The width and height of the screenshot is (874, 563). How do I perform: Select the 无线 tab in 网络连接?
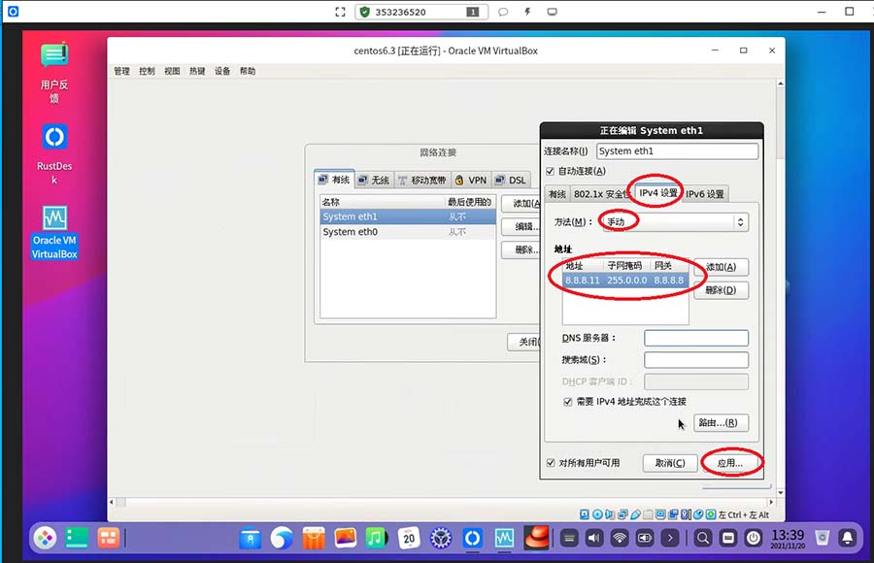[x=375, y=180]
